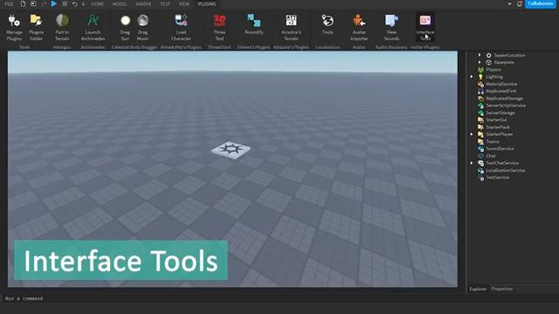The width and height of the screenshot is (559, 314).
Task: Activate the Drag Moon tool
Action: coord(142,27)
